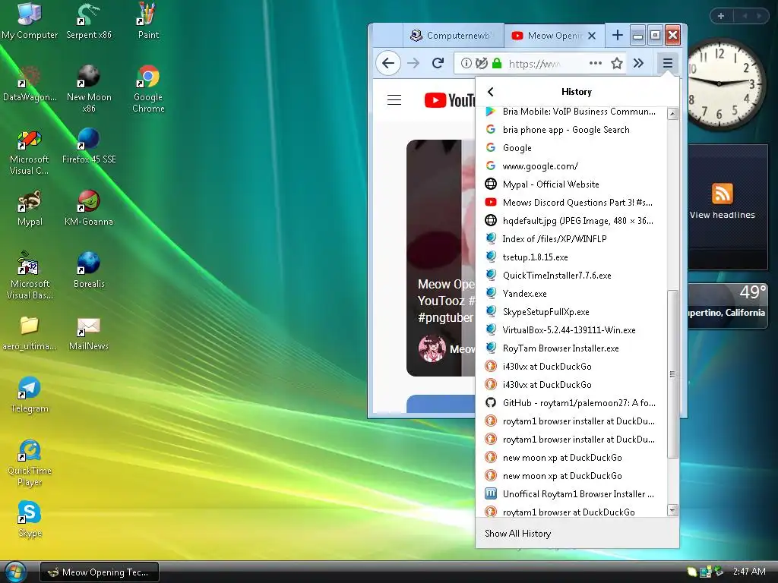Close the browser hamburger menu button
This screenshot has width=778, height=583.
point(667,63)
